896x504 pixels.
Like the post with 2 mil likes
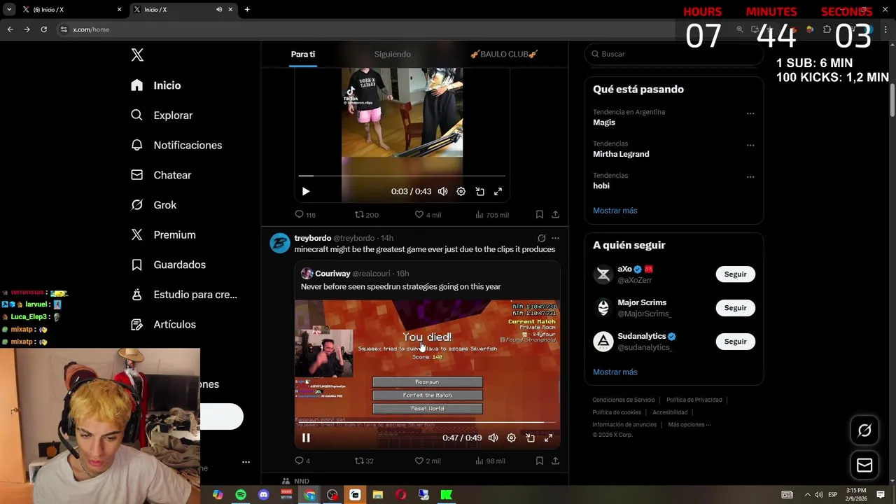428,461
